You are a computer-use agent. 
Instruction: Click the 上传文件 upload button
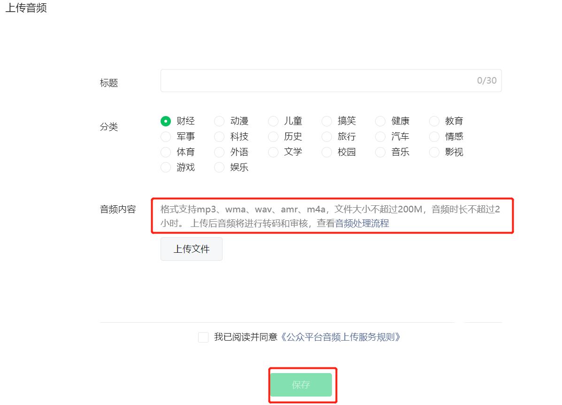[x=192, y=249]
